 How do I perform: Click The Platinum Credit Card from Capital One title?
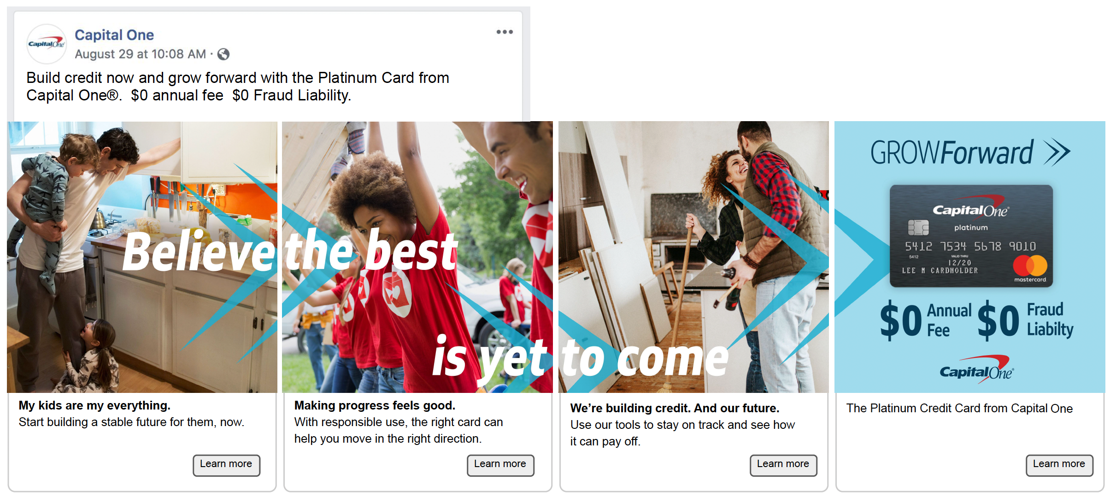click(959, 408)
